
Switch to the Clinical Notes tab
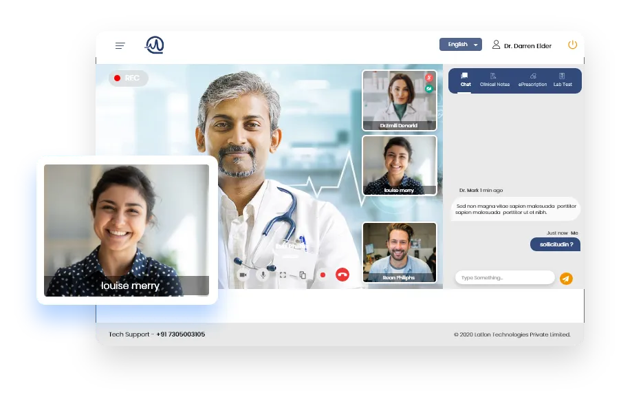pos(494,81)
